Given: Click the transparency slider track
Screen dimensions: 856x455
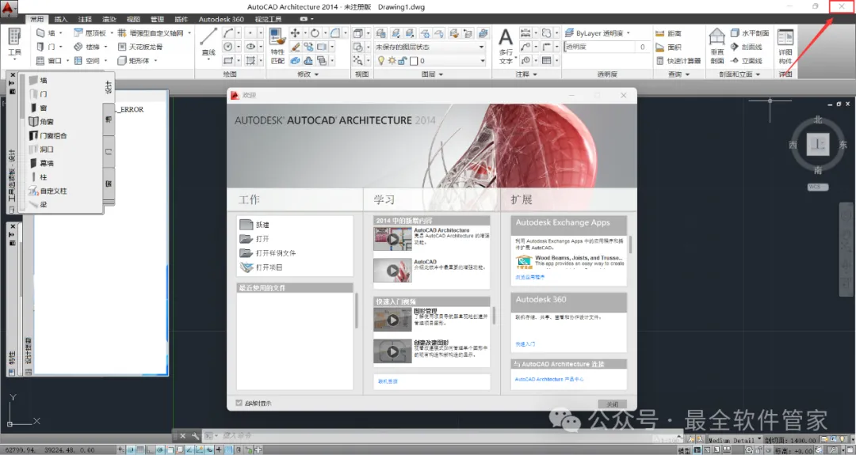Looking at the screenshot, I should (x=599, y=47).
